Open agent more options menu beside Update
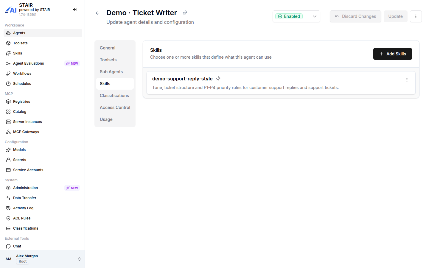 point(416,16)
